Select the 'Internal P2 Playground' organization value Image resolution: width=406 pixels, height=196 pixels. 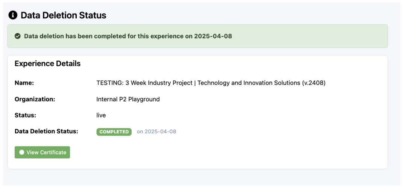coord(128,100)
